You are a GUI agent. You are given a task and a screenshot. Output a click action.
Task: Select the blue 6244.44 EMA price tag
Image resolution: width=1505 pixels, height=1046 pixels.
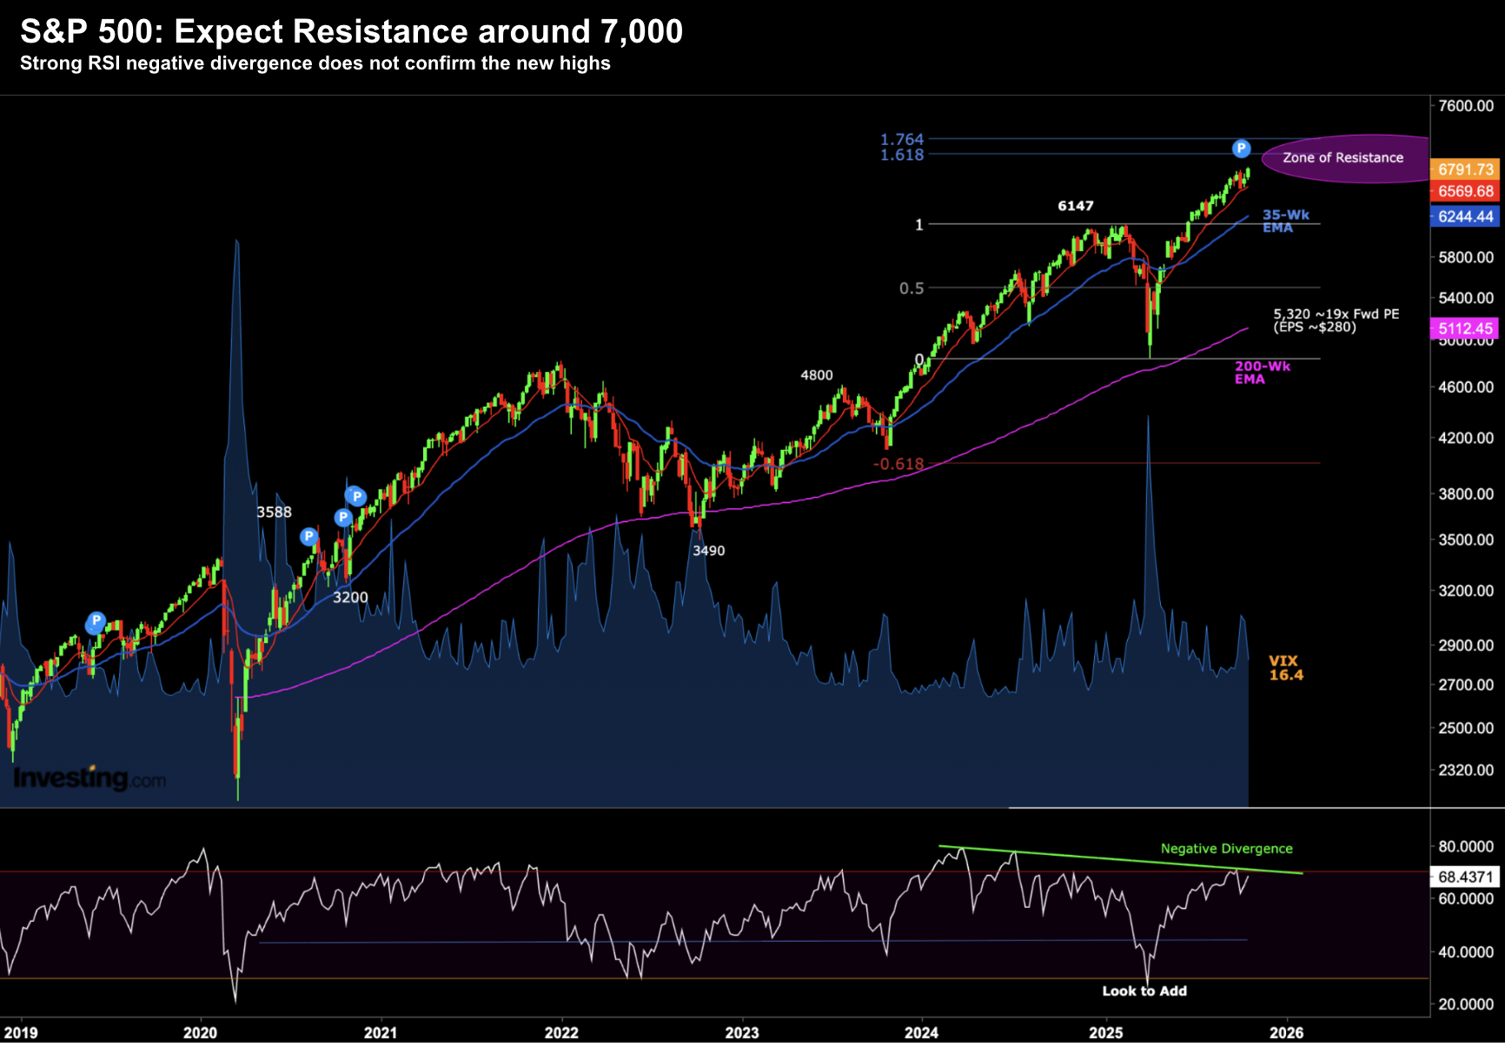click(x=1465, y=216)
